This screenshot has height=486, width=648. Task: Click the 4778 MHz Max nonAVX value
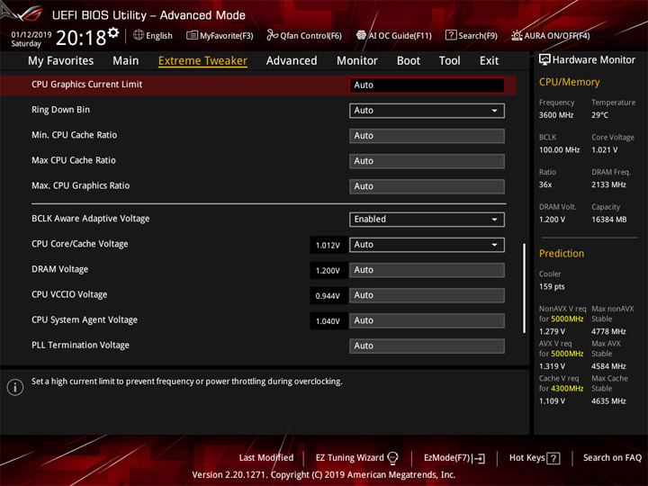pos(608,331)
